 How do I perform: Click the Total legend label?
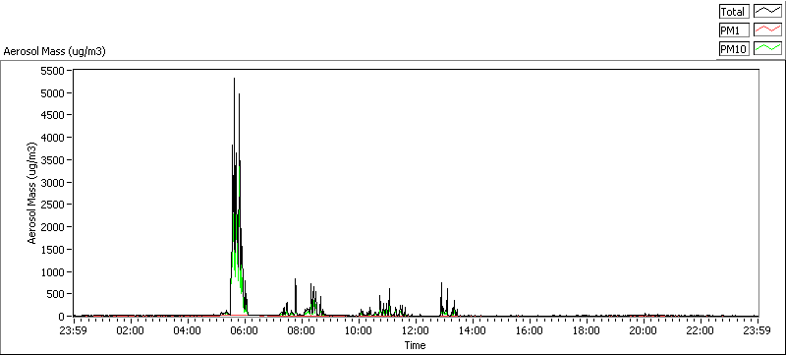[733, 11]
